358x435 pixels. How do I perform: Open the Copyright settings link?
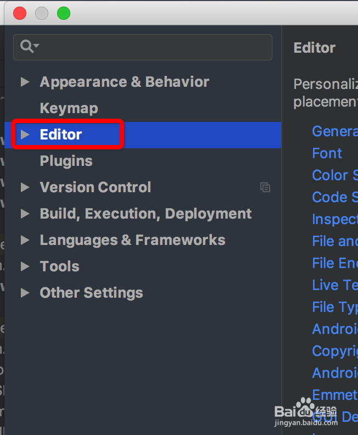[x=334, y=351]
